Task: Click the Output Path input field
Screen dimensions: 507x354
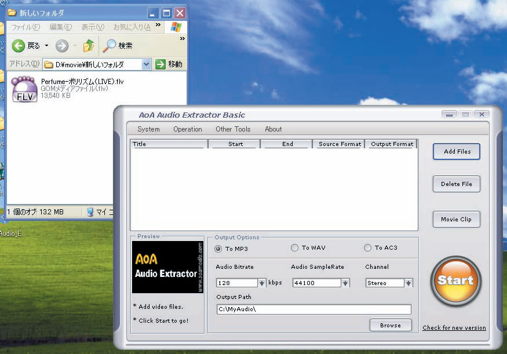Action: (313, 309)
